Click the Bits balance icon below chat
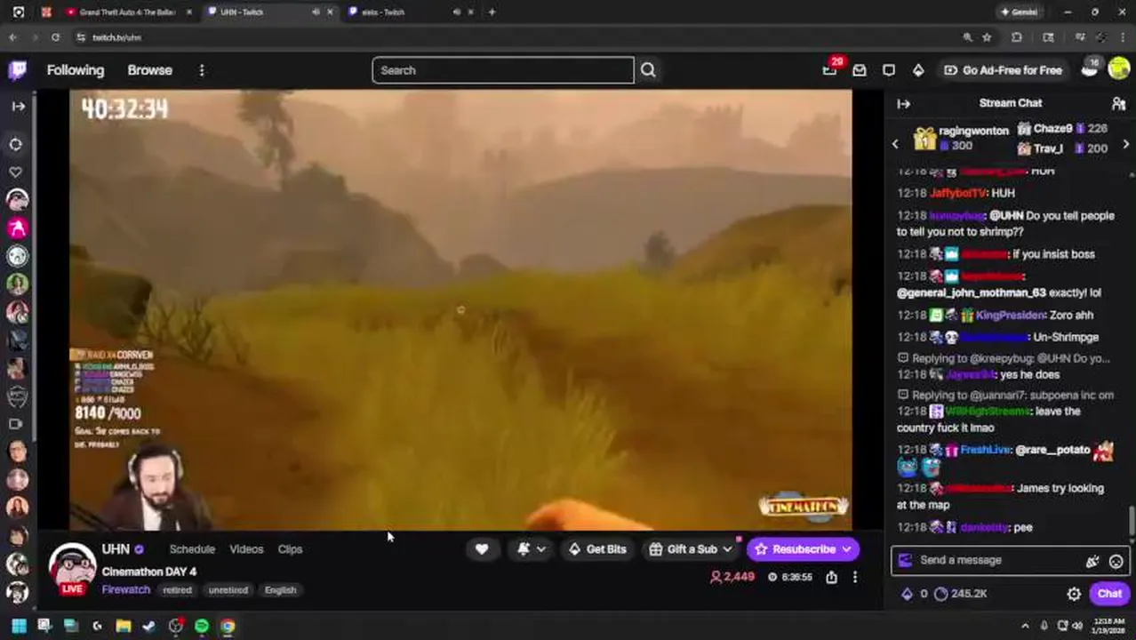The image size is (1136, 640). 907,594
